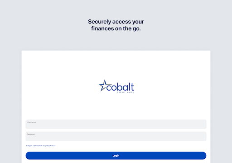
Task: Click the empty white card area above logo
Action: tap(116, 65)
